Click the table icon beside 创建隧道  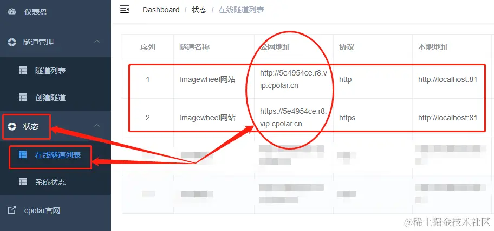click(23, 98)
